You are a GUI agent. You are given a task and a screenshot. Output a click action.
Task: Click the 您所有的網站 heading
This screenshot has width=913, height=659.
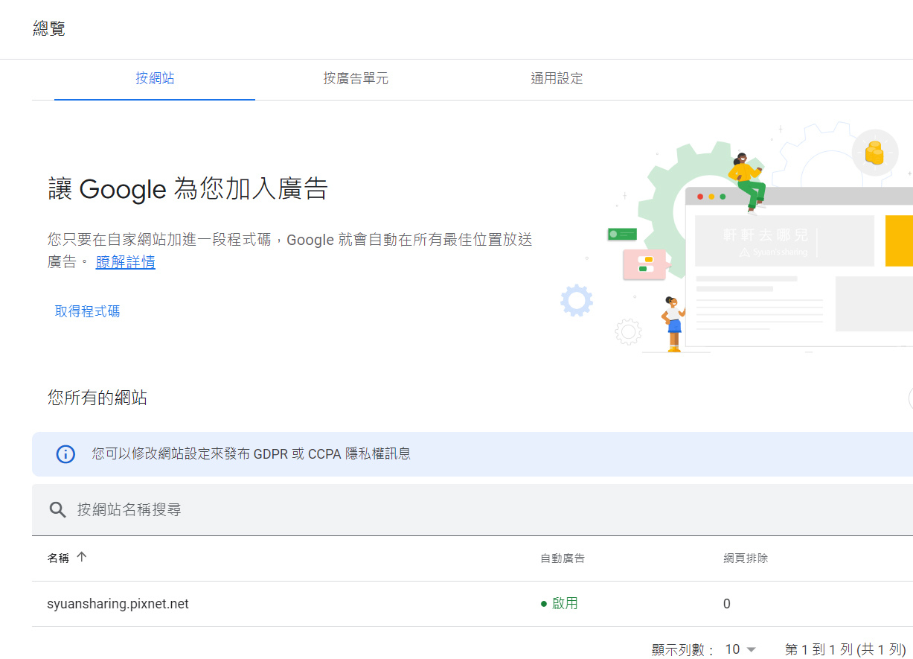[x=97, y=398]
